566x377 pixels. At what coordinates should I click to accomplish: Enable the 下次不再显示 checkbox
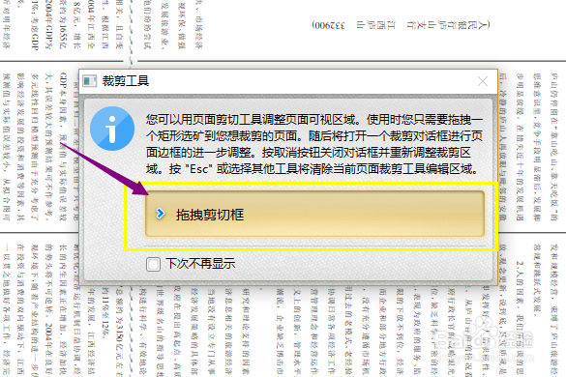tap(154, 264)
